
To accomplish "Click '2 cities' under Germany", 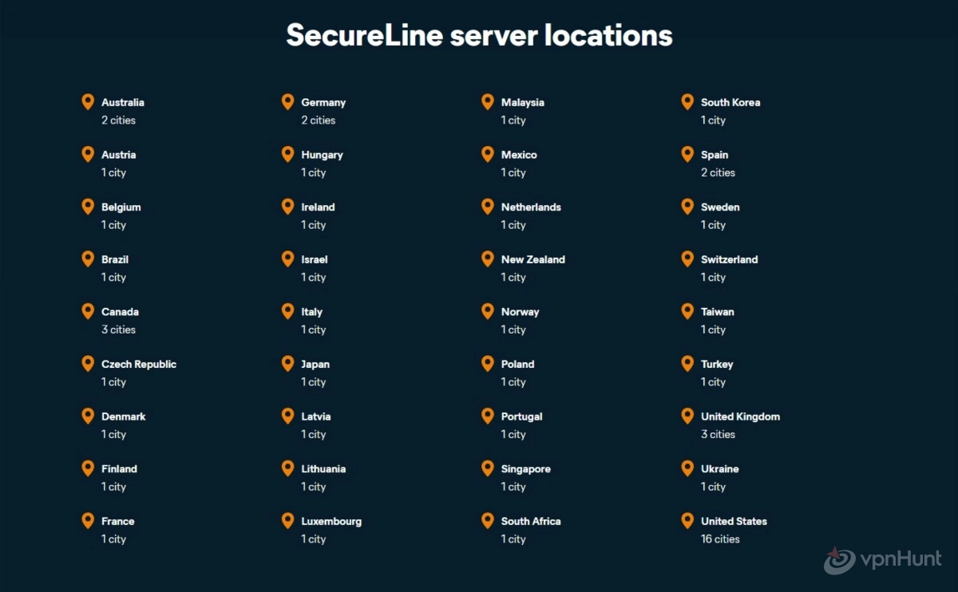I will point(318,120).
